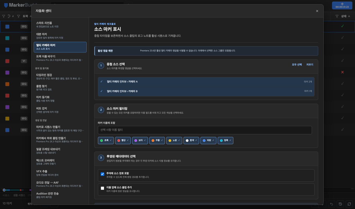Close the 자동화 센터 dialog
355x209 pixels.
pyautogui.click(x=317, y=11)
